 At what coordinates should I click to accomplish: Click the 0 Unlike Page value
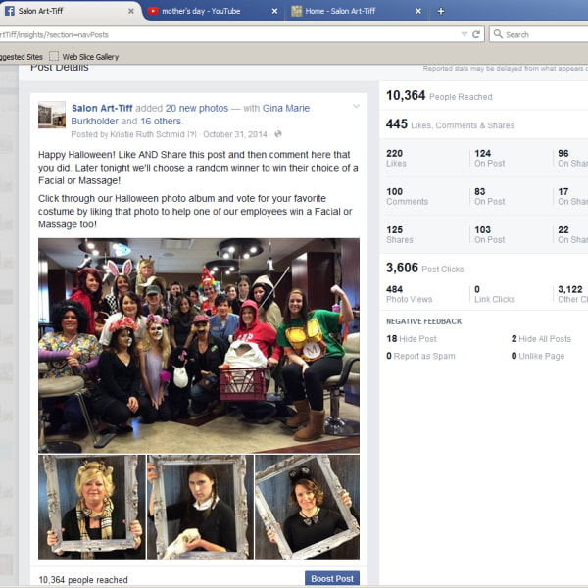[x=538, y=356]
